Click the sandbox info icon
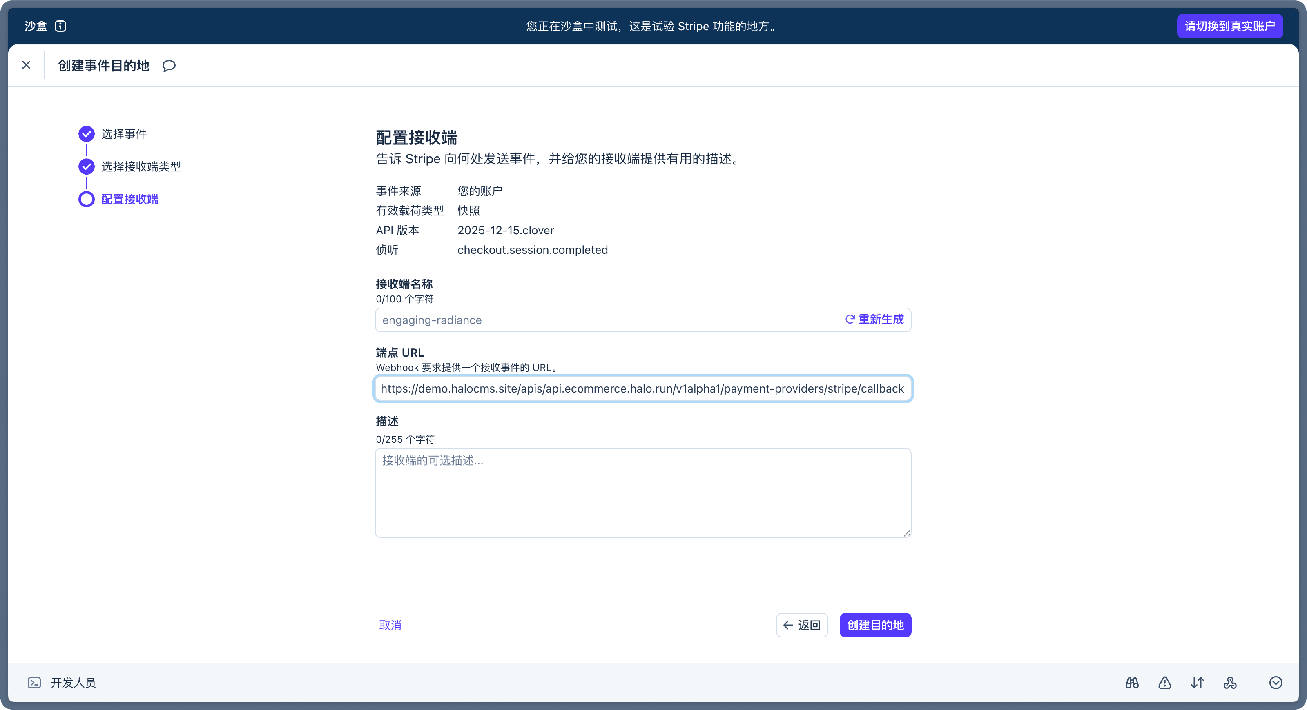The image size is (1307, 710). pos(60,26)
